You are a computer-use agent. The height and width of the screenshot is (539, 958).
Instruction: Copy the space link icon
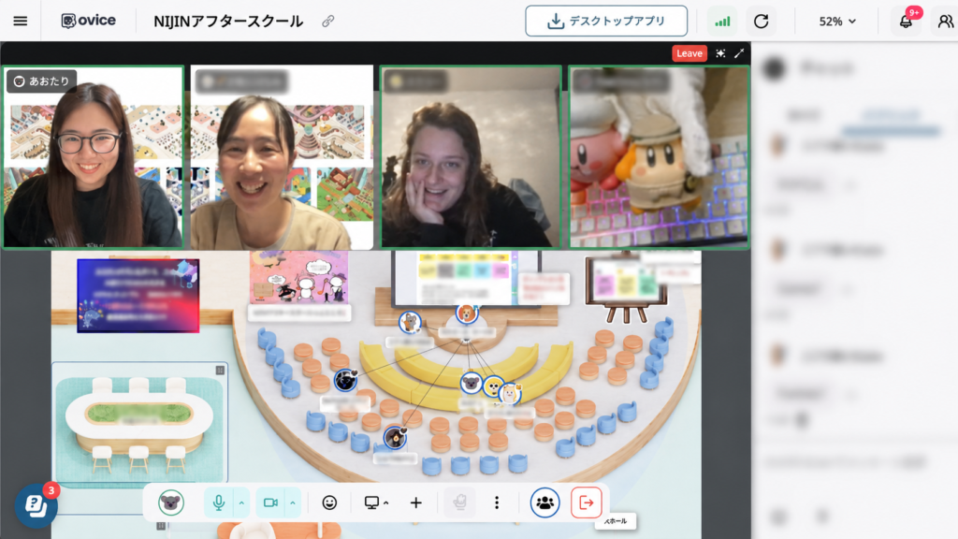(x=328, y=22)
